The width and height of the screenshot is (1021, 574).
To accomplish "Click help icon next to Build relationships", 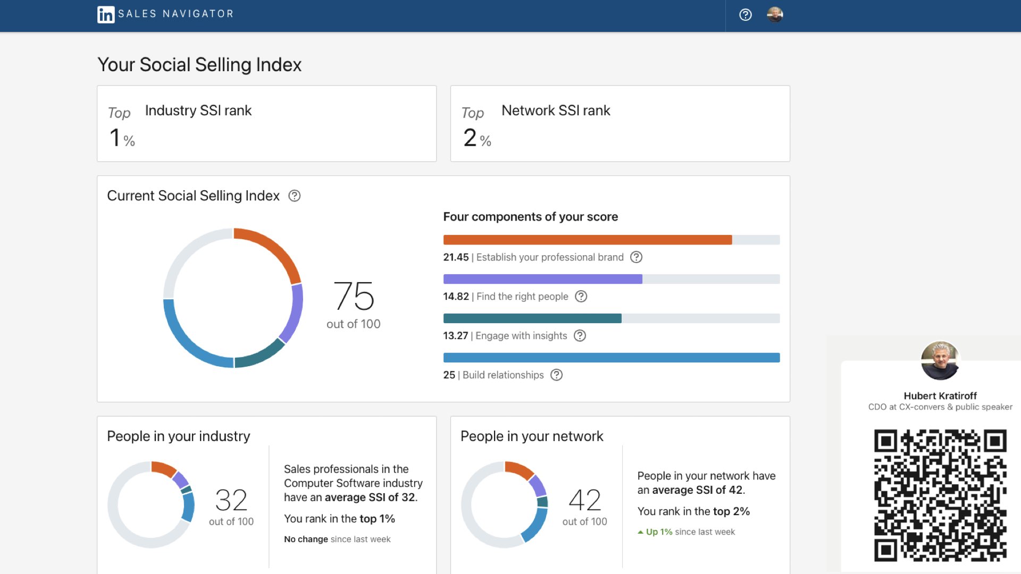I will point(556,375).
